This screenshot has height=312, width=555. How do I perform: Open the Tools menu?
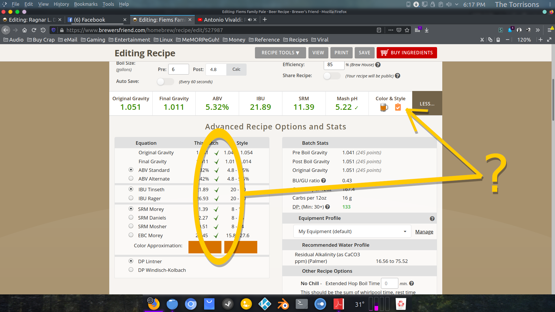coord(108,4)
